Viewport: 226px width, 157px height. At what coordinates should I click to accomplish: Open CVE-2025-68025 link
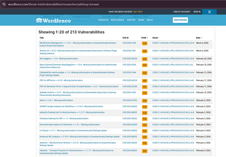[130, 113]
